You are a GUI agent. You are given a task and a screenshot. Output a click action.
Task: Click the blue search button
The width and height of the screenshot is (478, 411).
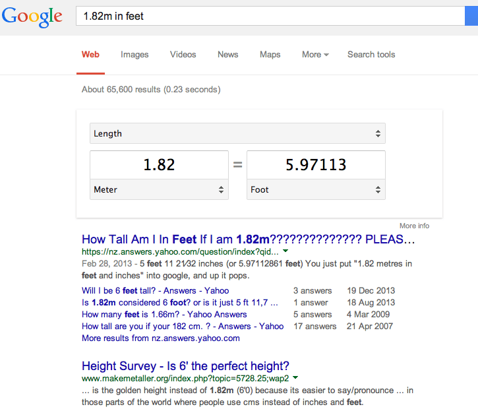pyautogui.click(x=471, y=16)
